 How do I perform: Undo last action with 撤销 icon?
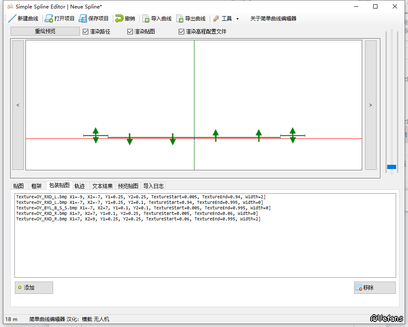coord(119,19)
